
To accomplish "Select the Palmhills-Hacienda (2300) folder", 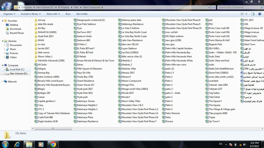I will click(x=51, y=61).
